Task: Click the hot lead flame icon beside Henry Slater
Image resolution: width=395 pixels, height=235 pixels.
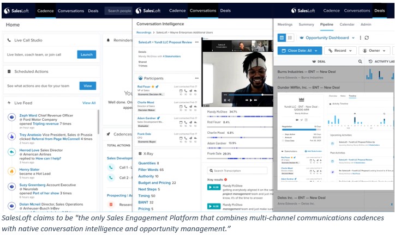Action: (11, 171)
